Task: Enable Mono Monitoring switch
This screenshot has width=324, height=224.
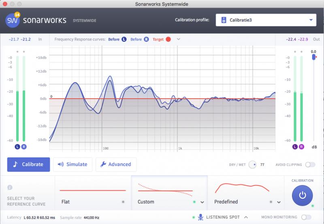Action: pos(306,217)
